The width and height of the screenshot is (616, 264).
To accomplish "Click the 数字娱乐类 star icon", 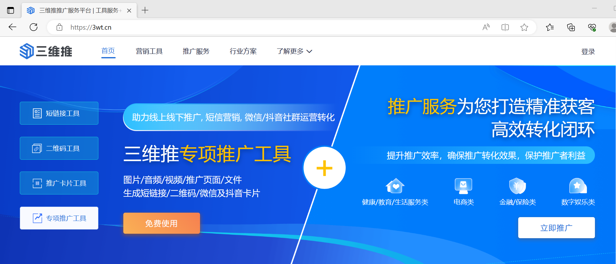I will (x=578, y=186).
